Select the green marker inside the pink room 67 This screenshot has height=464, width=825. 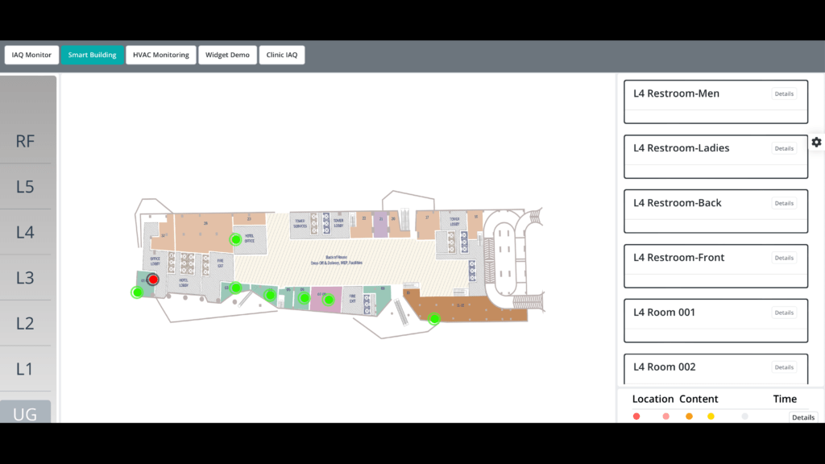click(329, 300)
